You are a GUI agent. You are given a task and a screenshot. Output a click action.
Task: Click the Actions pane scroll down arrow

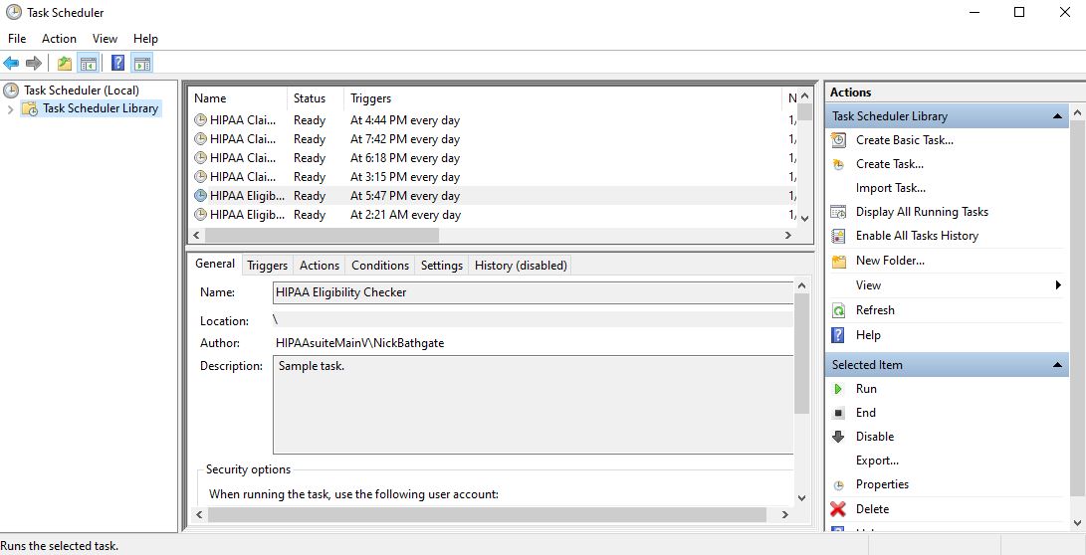click(1077, 524)
